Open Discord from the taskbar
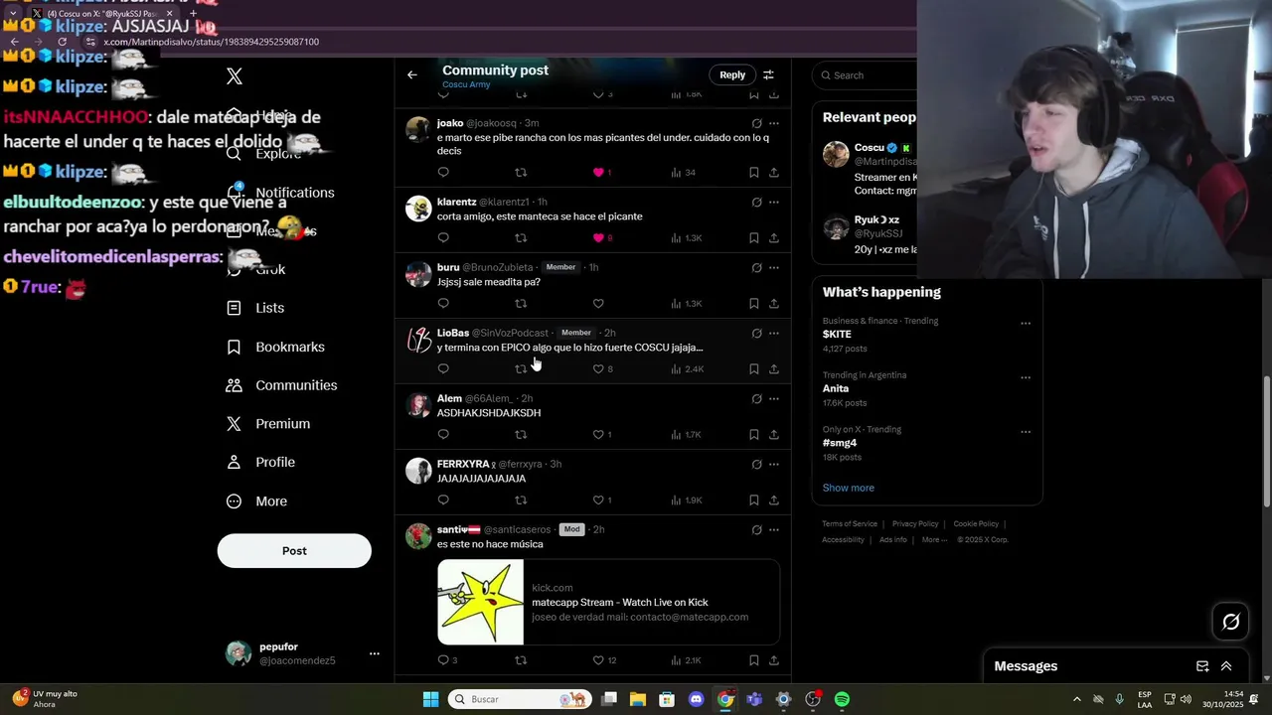1272x715 pixels. (696, 699)
